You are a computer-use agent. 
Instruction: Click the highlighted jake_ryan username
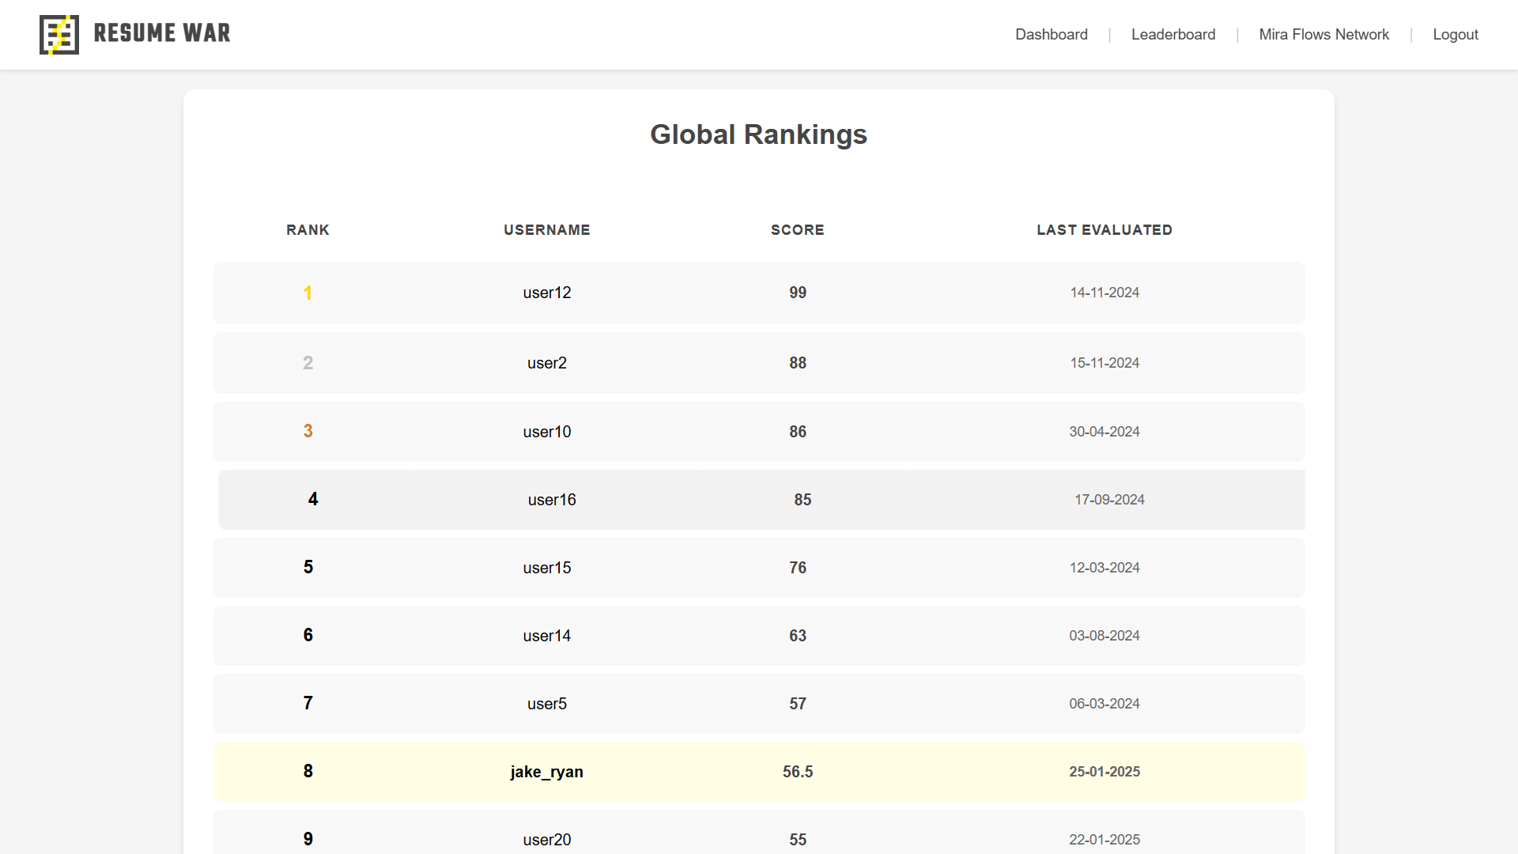point(546,772)
